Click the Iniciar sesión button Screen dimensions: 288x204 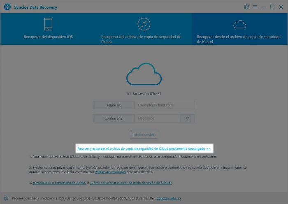[144, 134]
